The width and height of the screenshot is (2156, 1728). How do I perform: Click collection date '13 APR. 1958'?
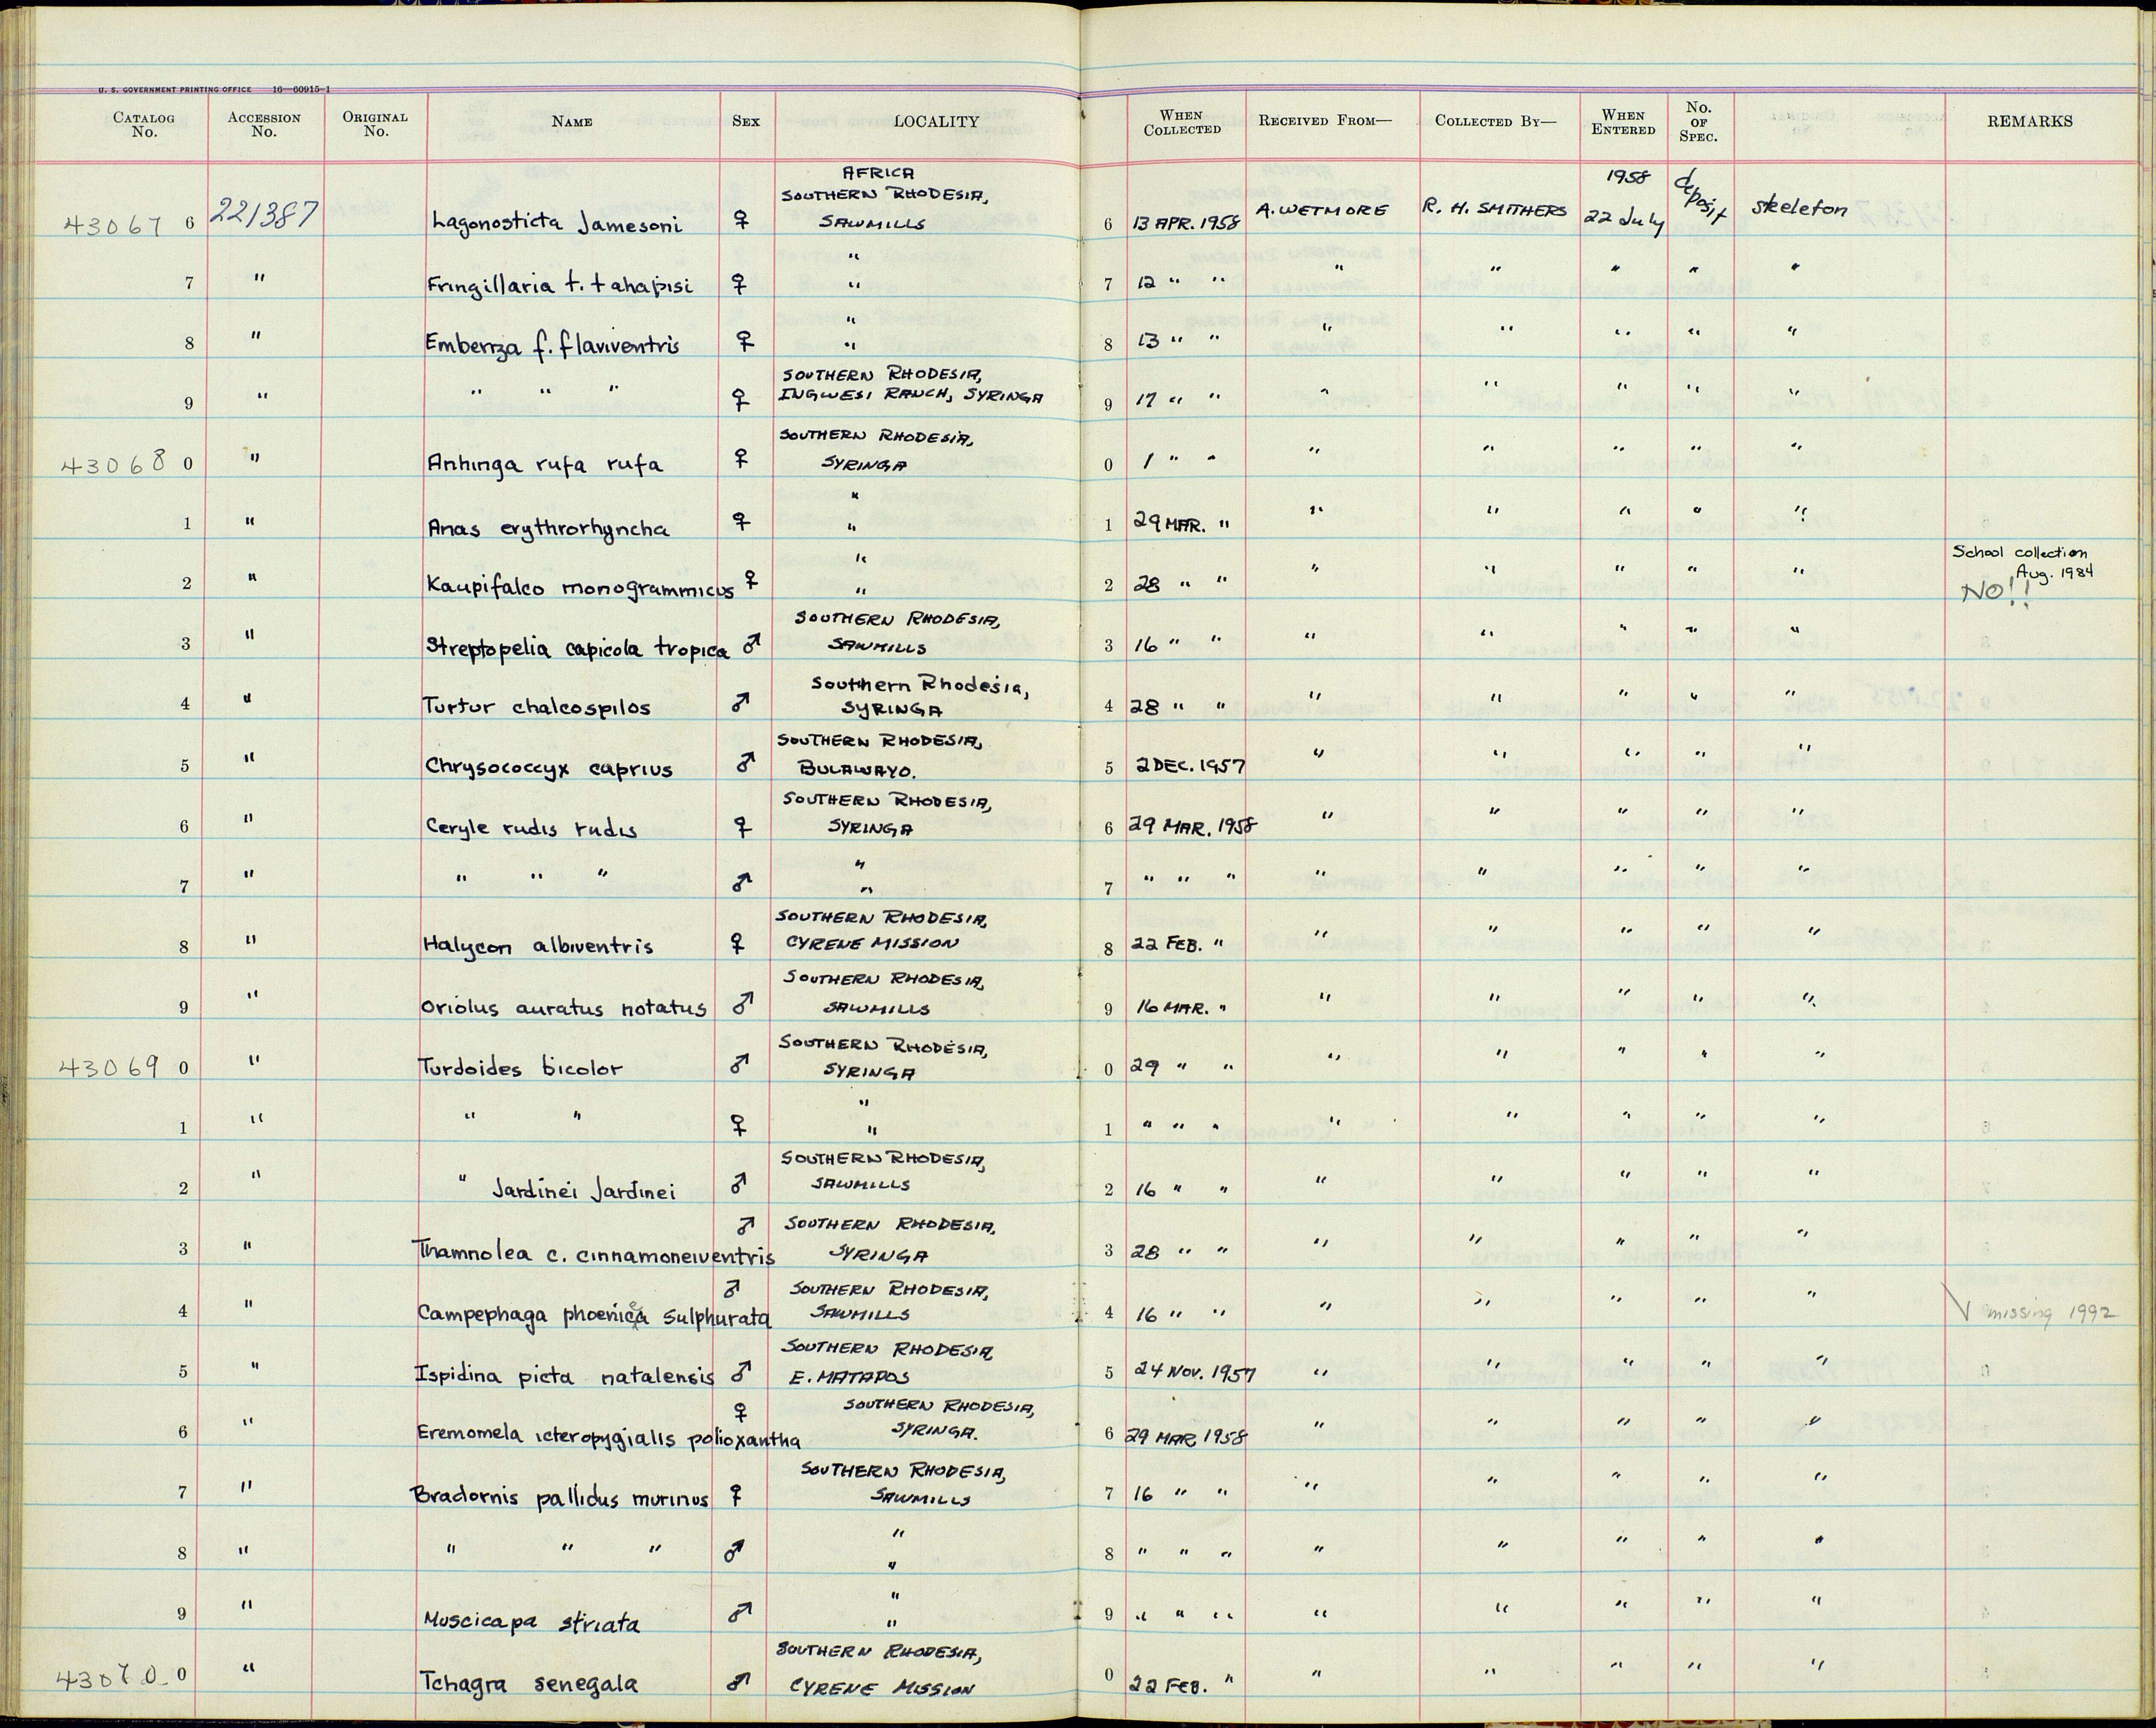(1185, 224)
